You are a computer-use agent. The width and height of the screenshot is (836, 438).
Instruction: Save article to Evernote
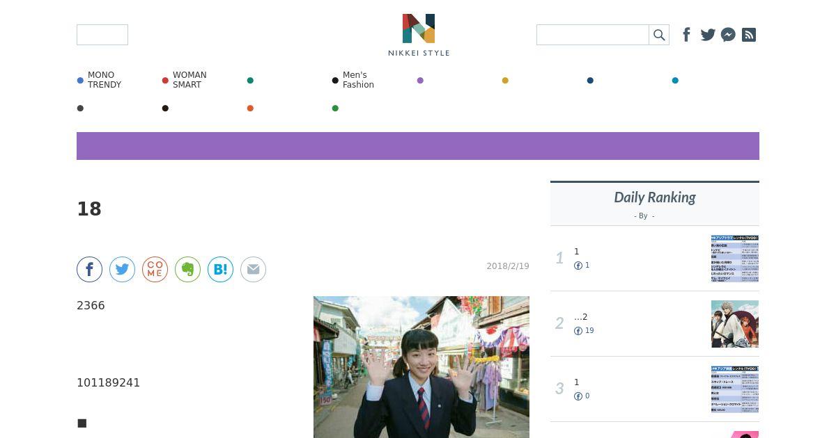coord(187,269)
